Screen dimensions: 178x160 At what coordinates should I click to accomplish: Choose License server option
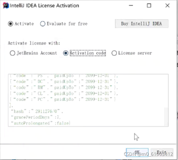(x=132, y=53)
